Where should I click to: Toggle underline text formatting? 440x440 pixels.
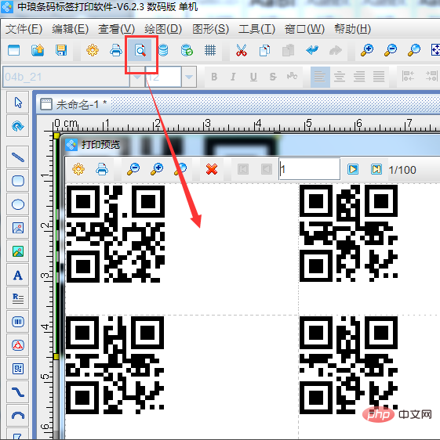click(x=253, y=77)
